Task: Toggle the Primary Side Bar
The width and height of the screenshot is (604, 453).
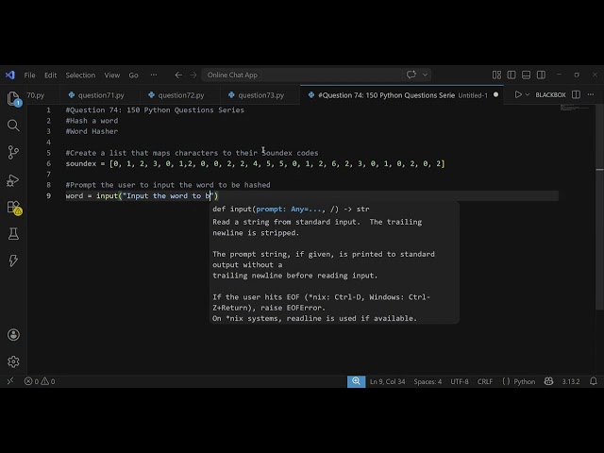Action: [512, 75]
